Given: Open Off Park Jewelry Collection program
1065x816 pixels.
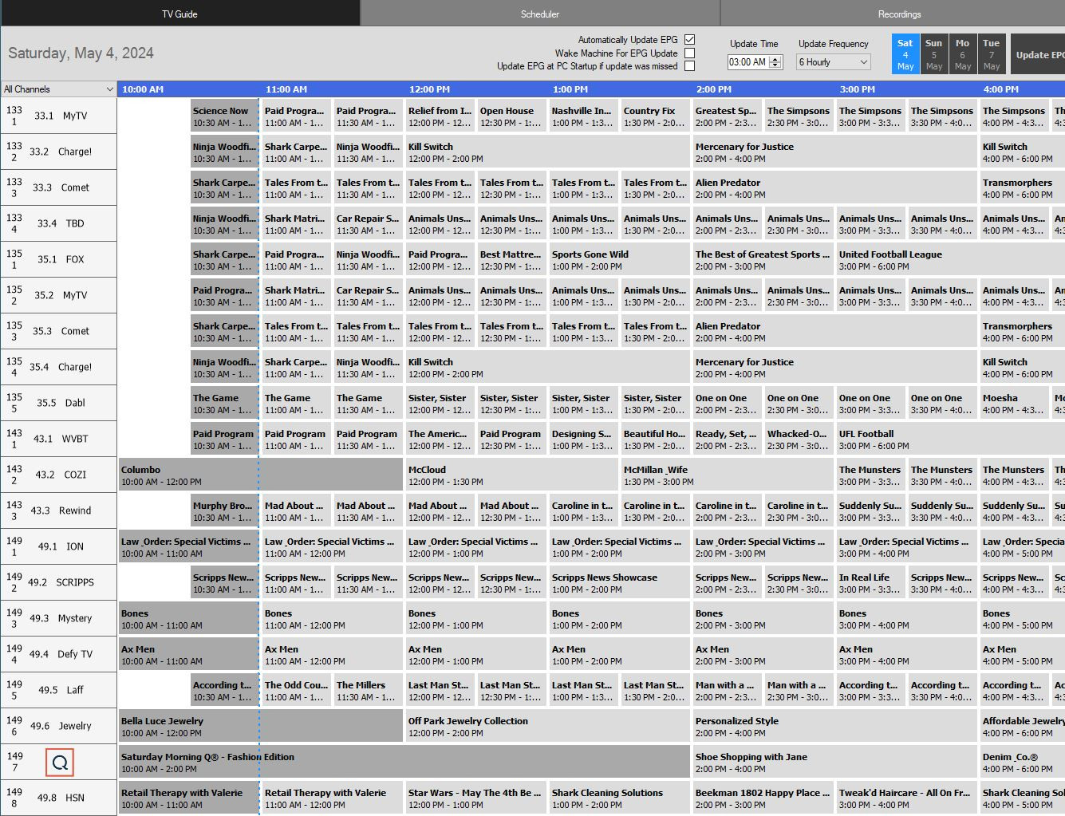Looking at the screenshot, I should [x=547, y=726].
